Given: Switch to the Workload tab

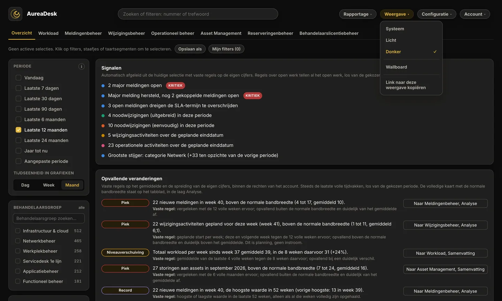Looking at the screenshot, I should [x=48, y=33].
